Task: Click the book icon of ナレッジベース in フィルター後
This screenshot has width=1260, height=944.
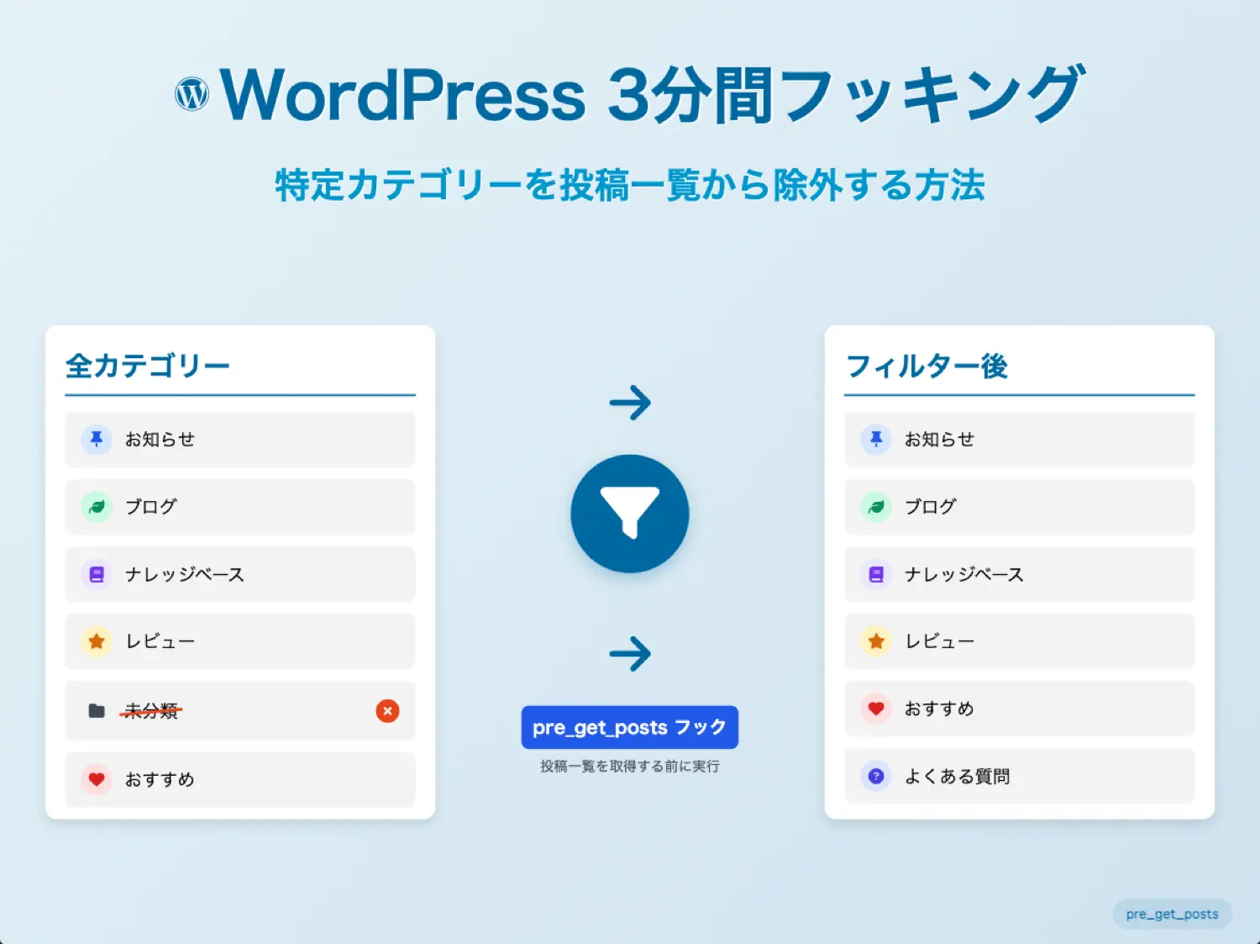Action: tap(876, 574)
